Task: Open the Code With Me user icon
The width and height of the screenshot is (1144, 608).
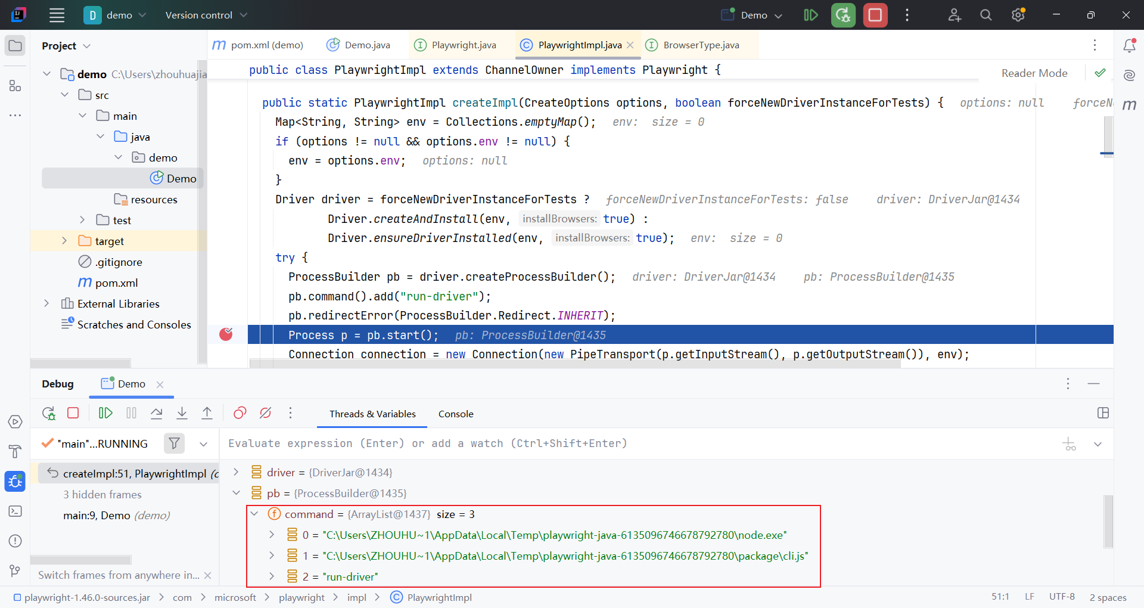Action: (x=955, y=15)
